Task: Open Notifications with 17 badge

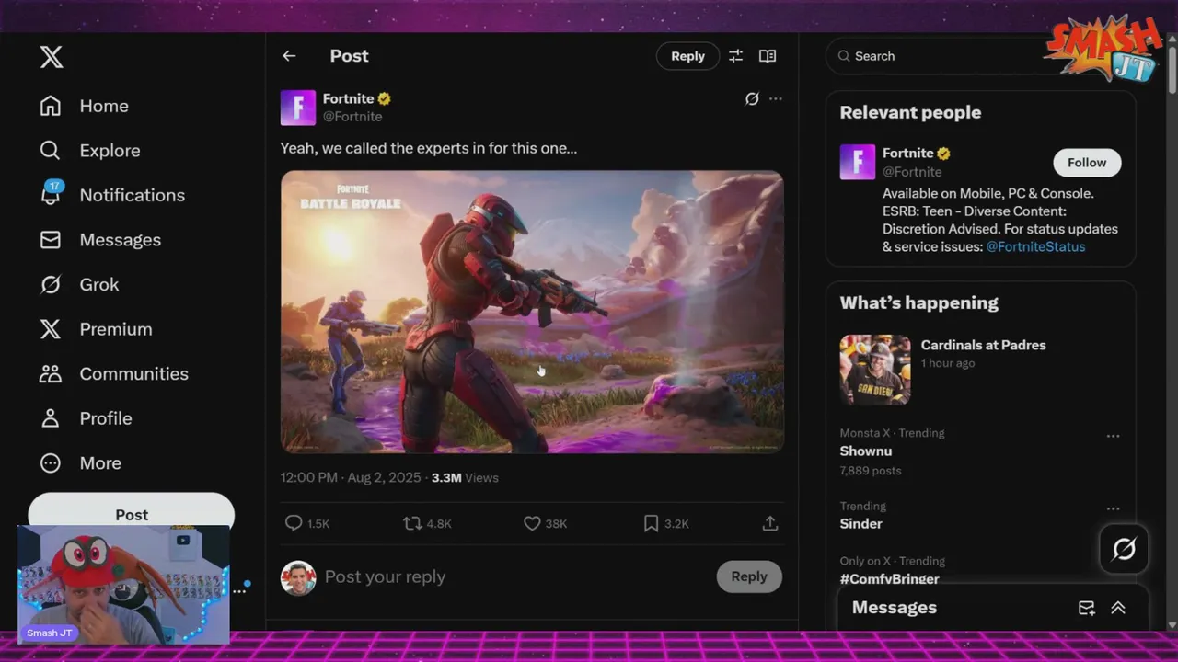Action: click(111, 195)
